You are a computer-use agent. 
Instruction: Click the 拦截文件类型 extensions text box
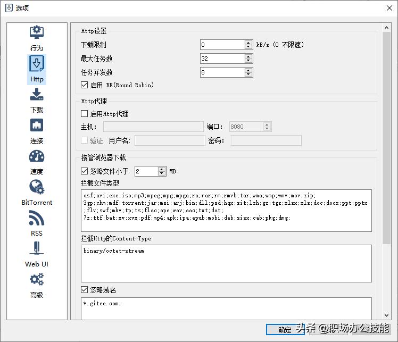pos(227,211)
